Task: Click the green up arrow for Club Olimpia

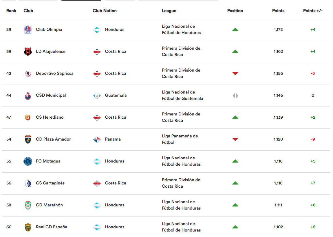Action: (235, 29)
